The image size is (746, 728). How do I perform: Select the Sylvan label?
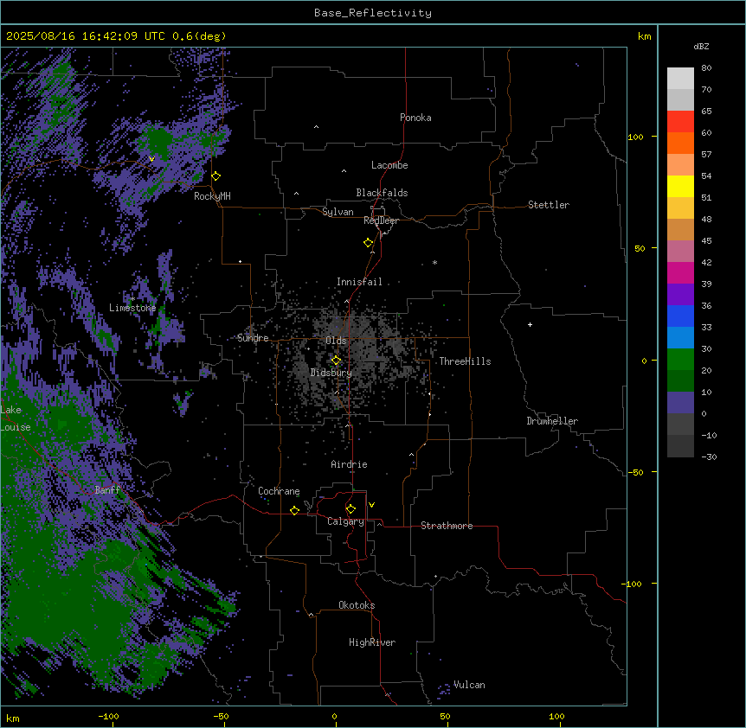click(338, 212)
